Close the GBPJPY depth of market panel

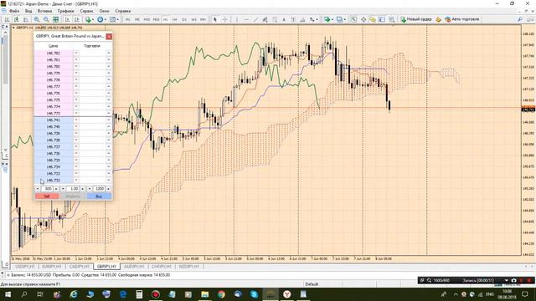pyautogui.click(x=109, y=36)
